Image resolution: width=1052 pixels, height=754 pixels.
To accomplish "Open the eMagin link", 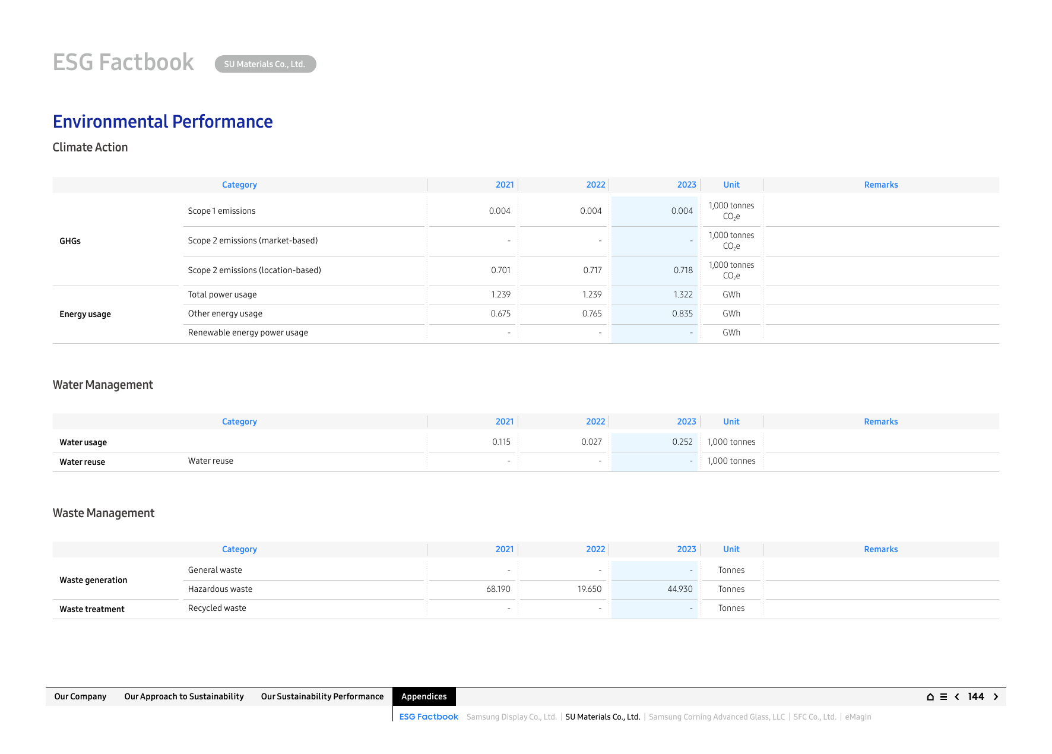I will (858, 717).
